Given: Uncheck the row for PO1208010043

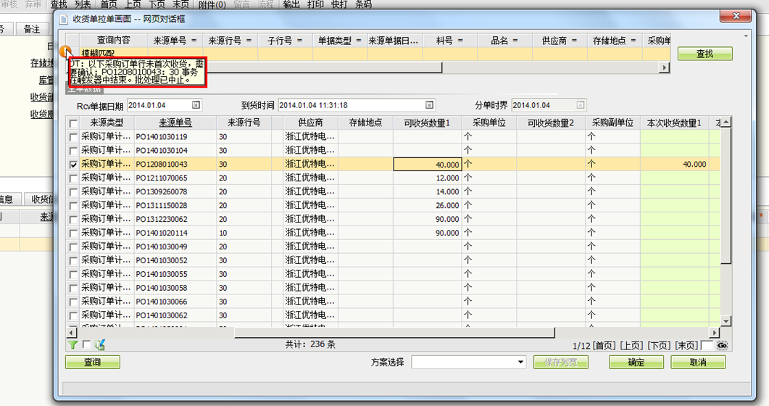Looking at the screenshot, I should 72,165.
